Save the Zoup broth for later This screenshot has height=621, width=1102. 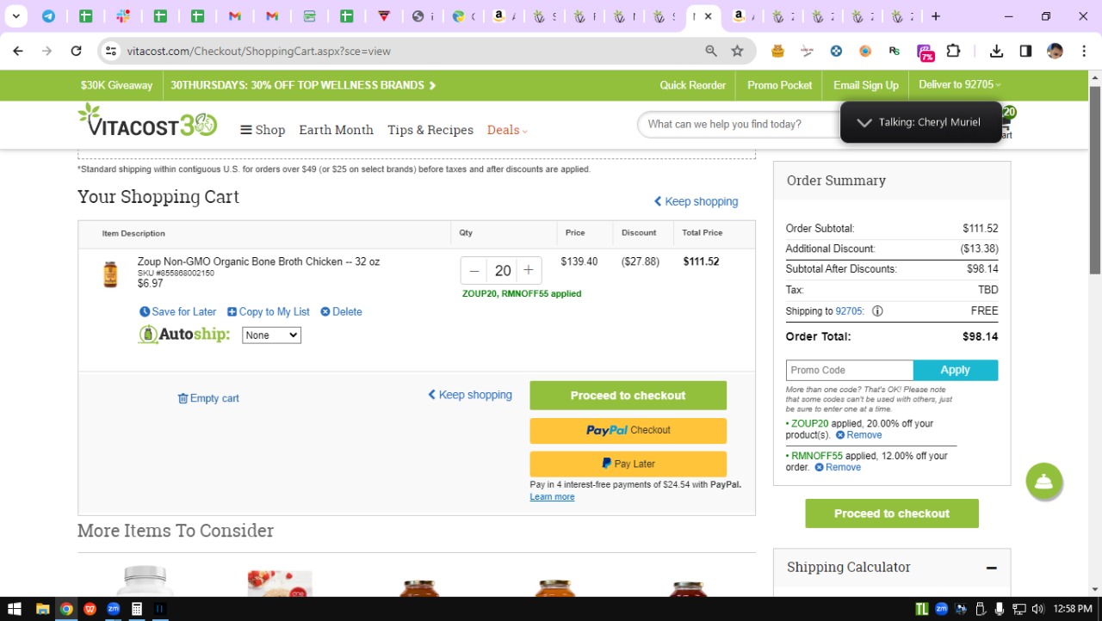tap(178, 311)
